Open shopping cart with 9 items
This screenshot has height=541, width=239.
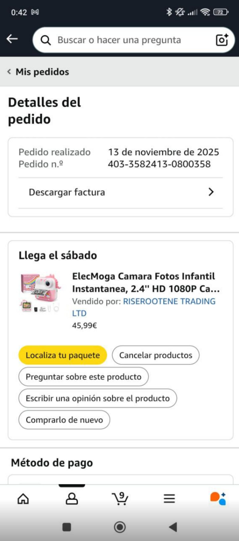click(120, 498)
